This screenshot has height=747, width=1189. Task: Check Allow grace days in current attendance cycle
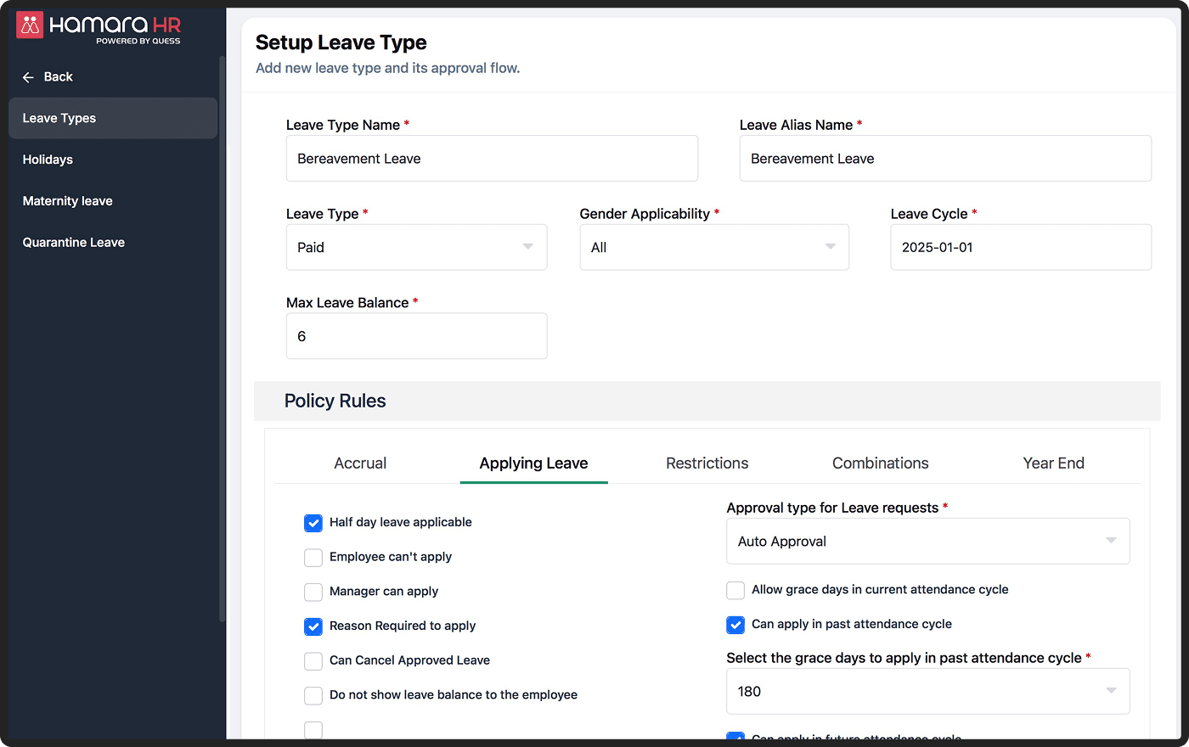point(735,590)
